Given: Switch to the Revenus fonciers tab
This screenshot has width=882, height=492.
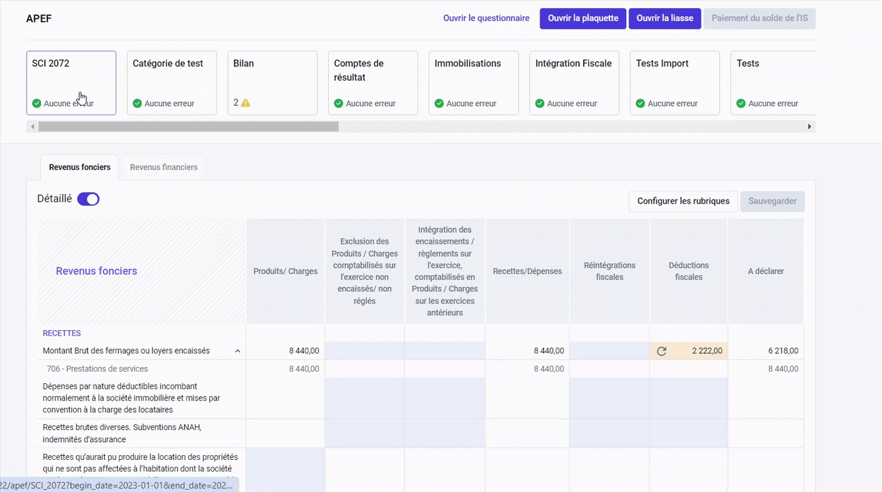Looking at the screenshot, I should (80, 167).
